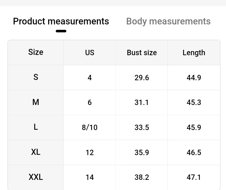Image resolution: width=226 pixels, height=190 pixels.
Task: Click the bust size 29.6 cell
Action: [x=142, y=78]
